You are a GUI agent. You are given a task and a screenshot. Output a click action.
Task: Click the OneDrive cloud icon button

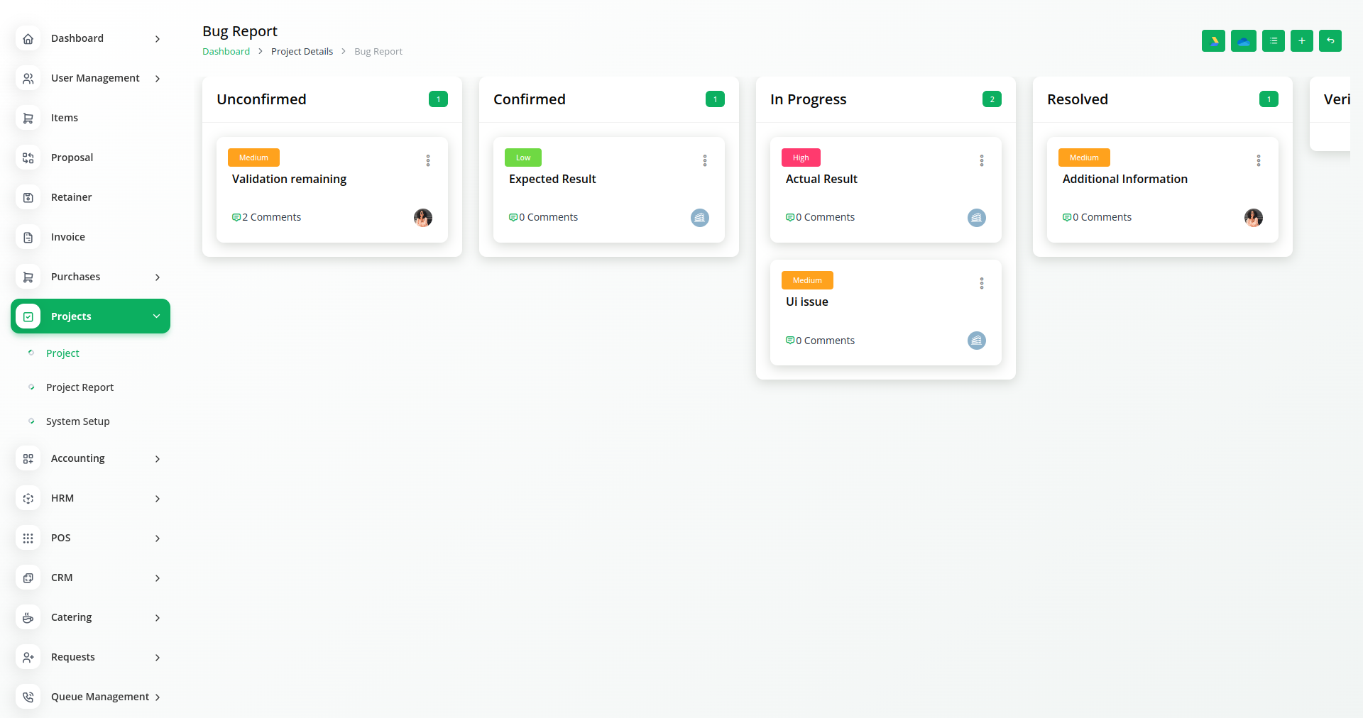pos(1243,41)
